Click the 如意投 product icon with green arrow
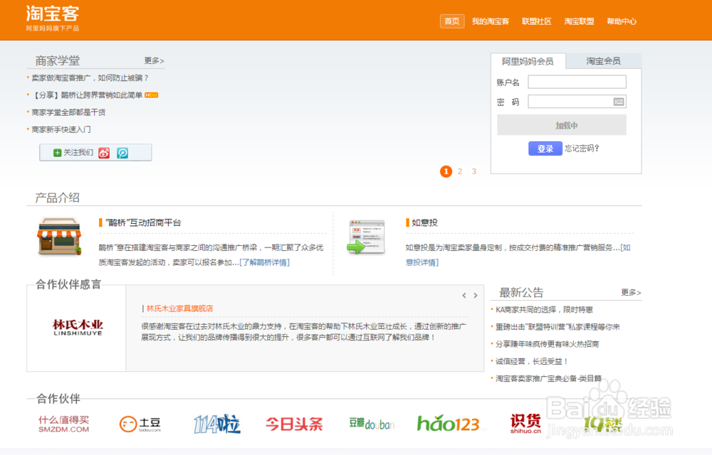Image resolution: width=712 pixels, height=455 pixels. tap(367, 237)
